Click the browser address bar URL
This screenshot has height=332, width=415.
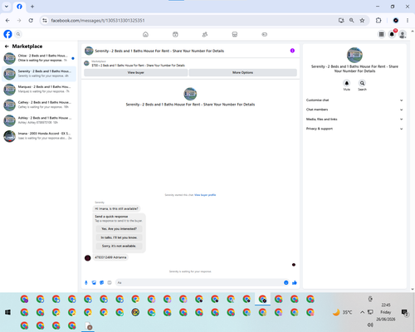(x=98, y=21)
